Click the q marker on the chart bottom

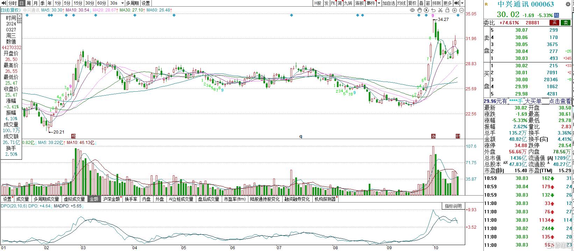coord(300,136)
